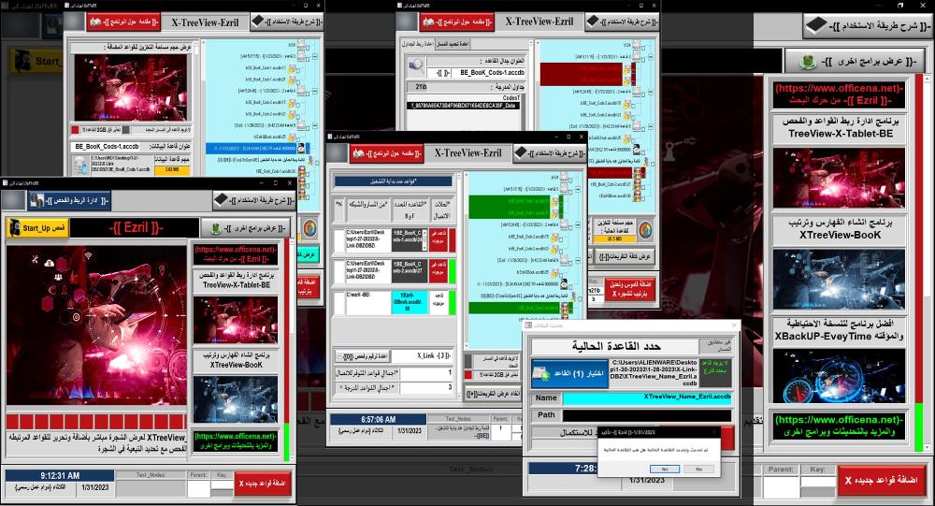This screenshot has width=935, height=506.
Task: Click BE_BooK_Cods-1.accdb title field in top-left window
Action: [x=107, y=146]
